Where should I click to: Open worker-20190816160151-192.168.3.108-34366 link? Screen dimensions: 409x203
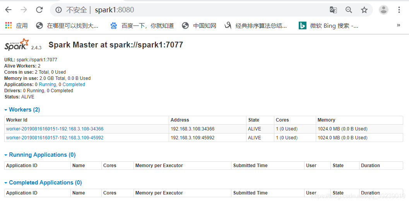pyautogui.click(x=55, y=129)
